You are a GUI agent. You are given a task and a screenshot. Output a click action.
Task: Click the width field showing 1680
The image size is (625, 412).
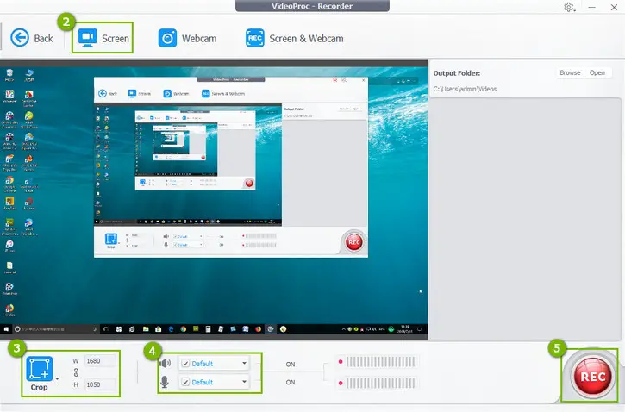(100, 361)
